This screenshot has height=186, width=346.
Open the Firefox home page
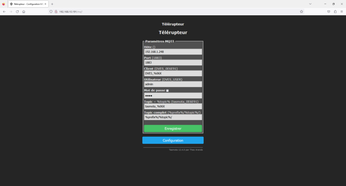[24, 12]
